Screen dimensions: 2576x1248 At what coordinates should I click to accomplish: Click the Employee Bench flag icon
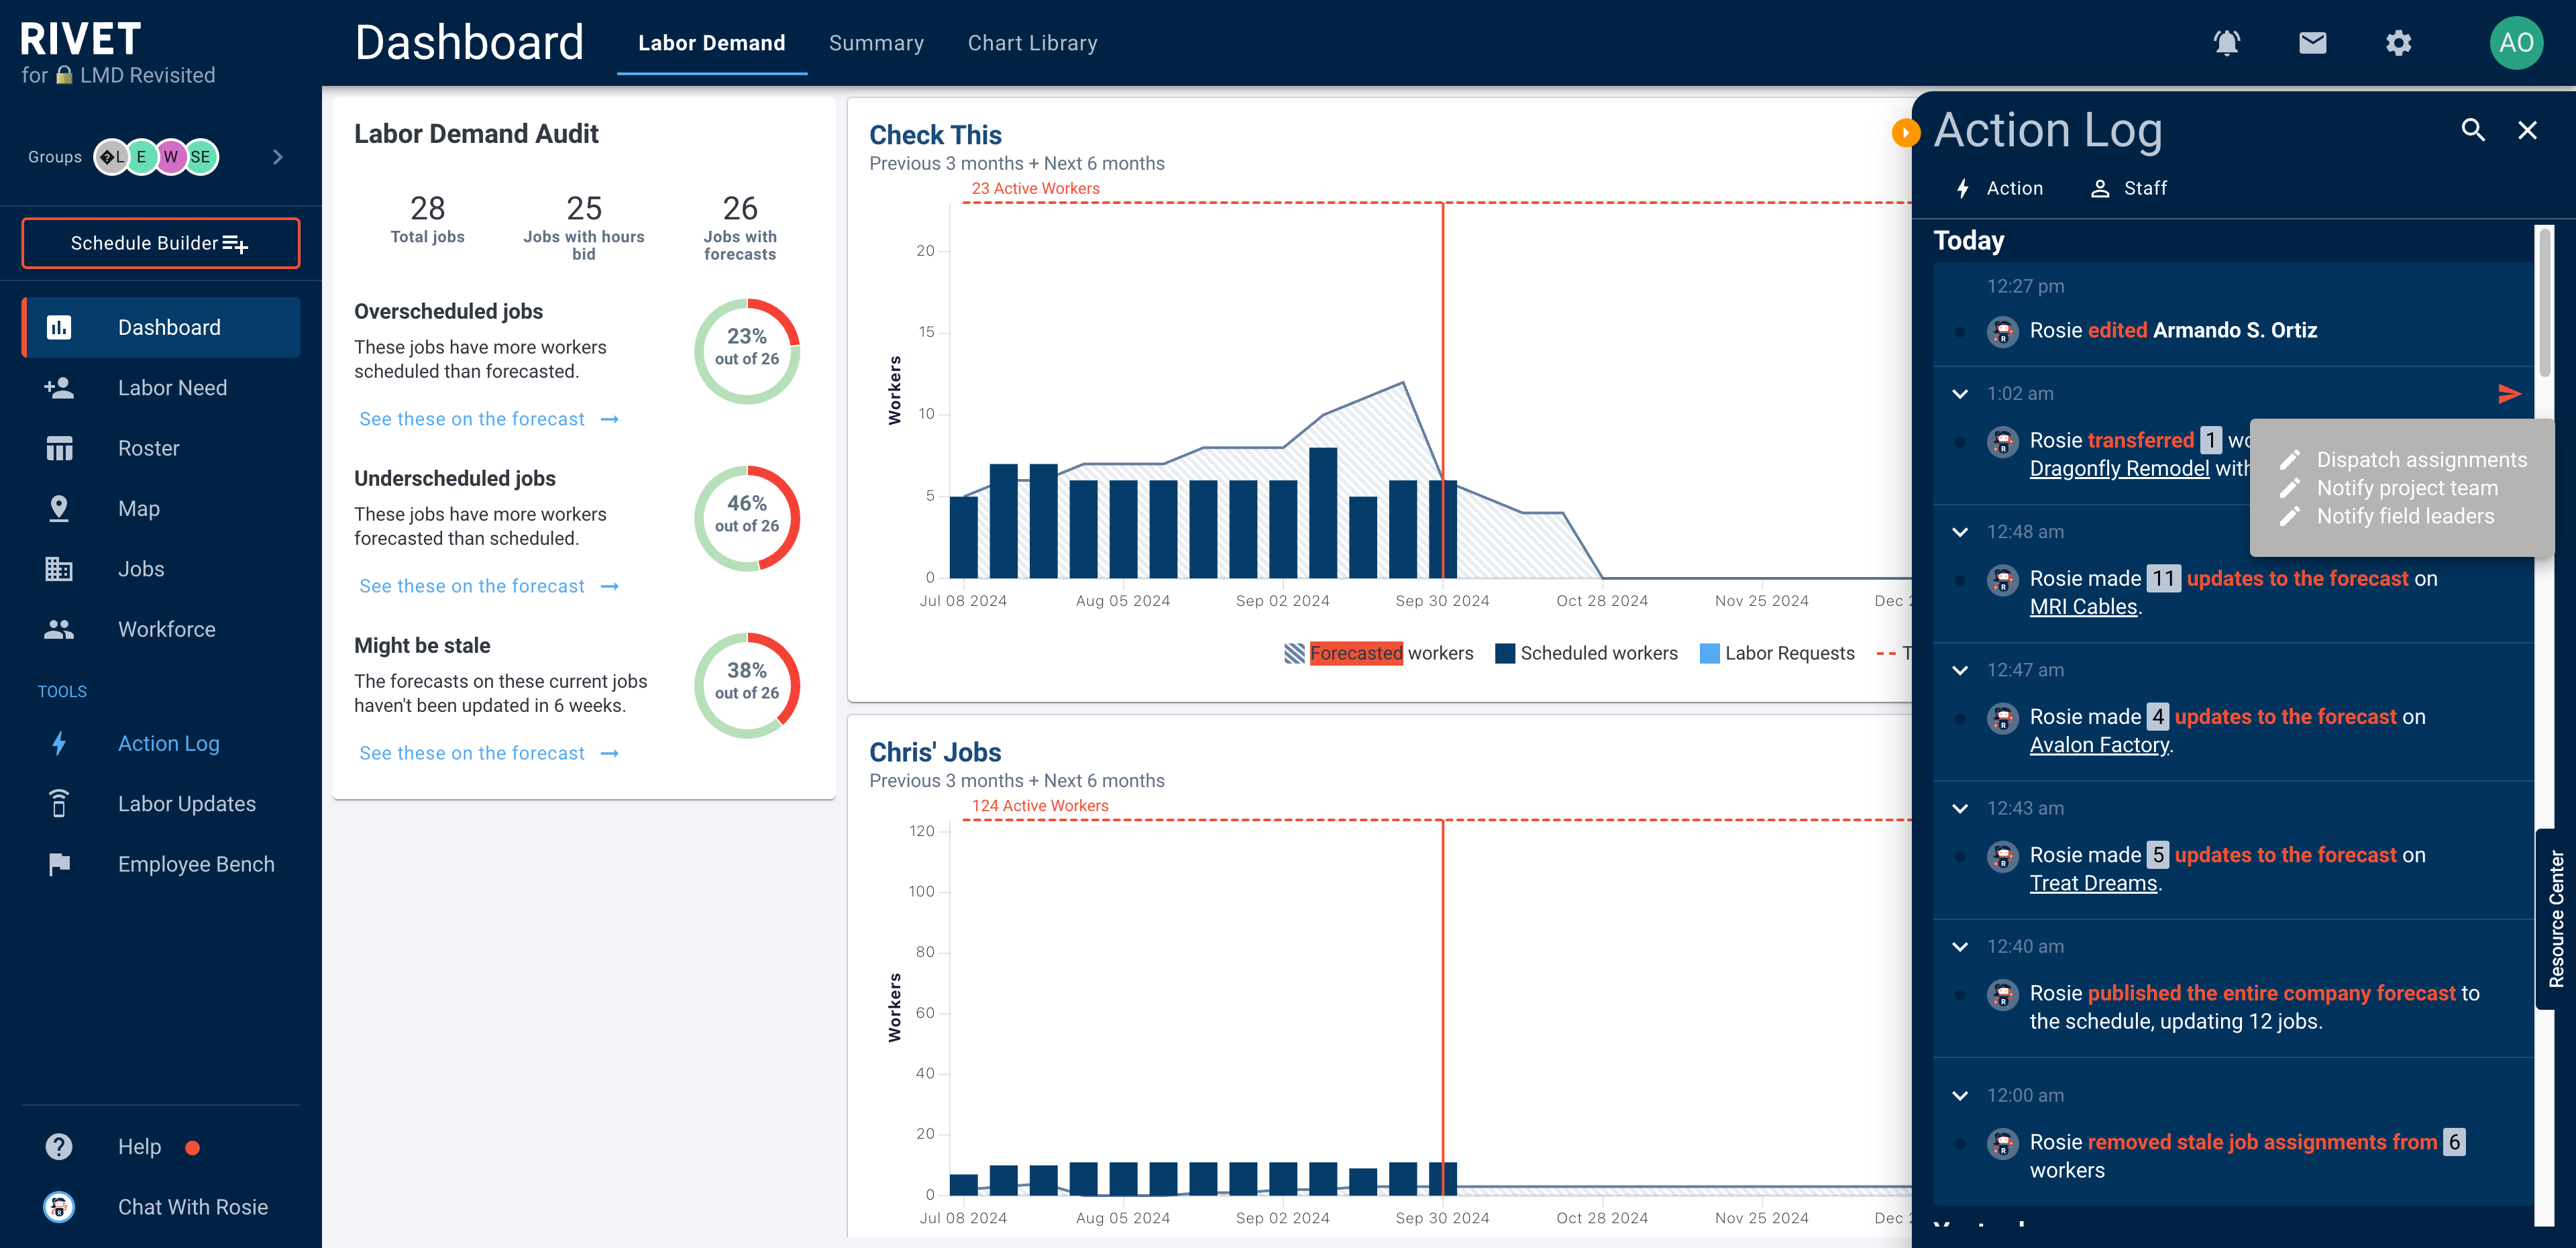[59, 864]
